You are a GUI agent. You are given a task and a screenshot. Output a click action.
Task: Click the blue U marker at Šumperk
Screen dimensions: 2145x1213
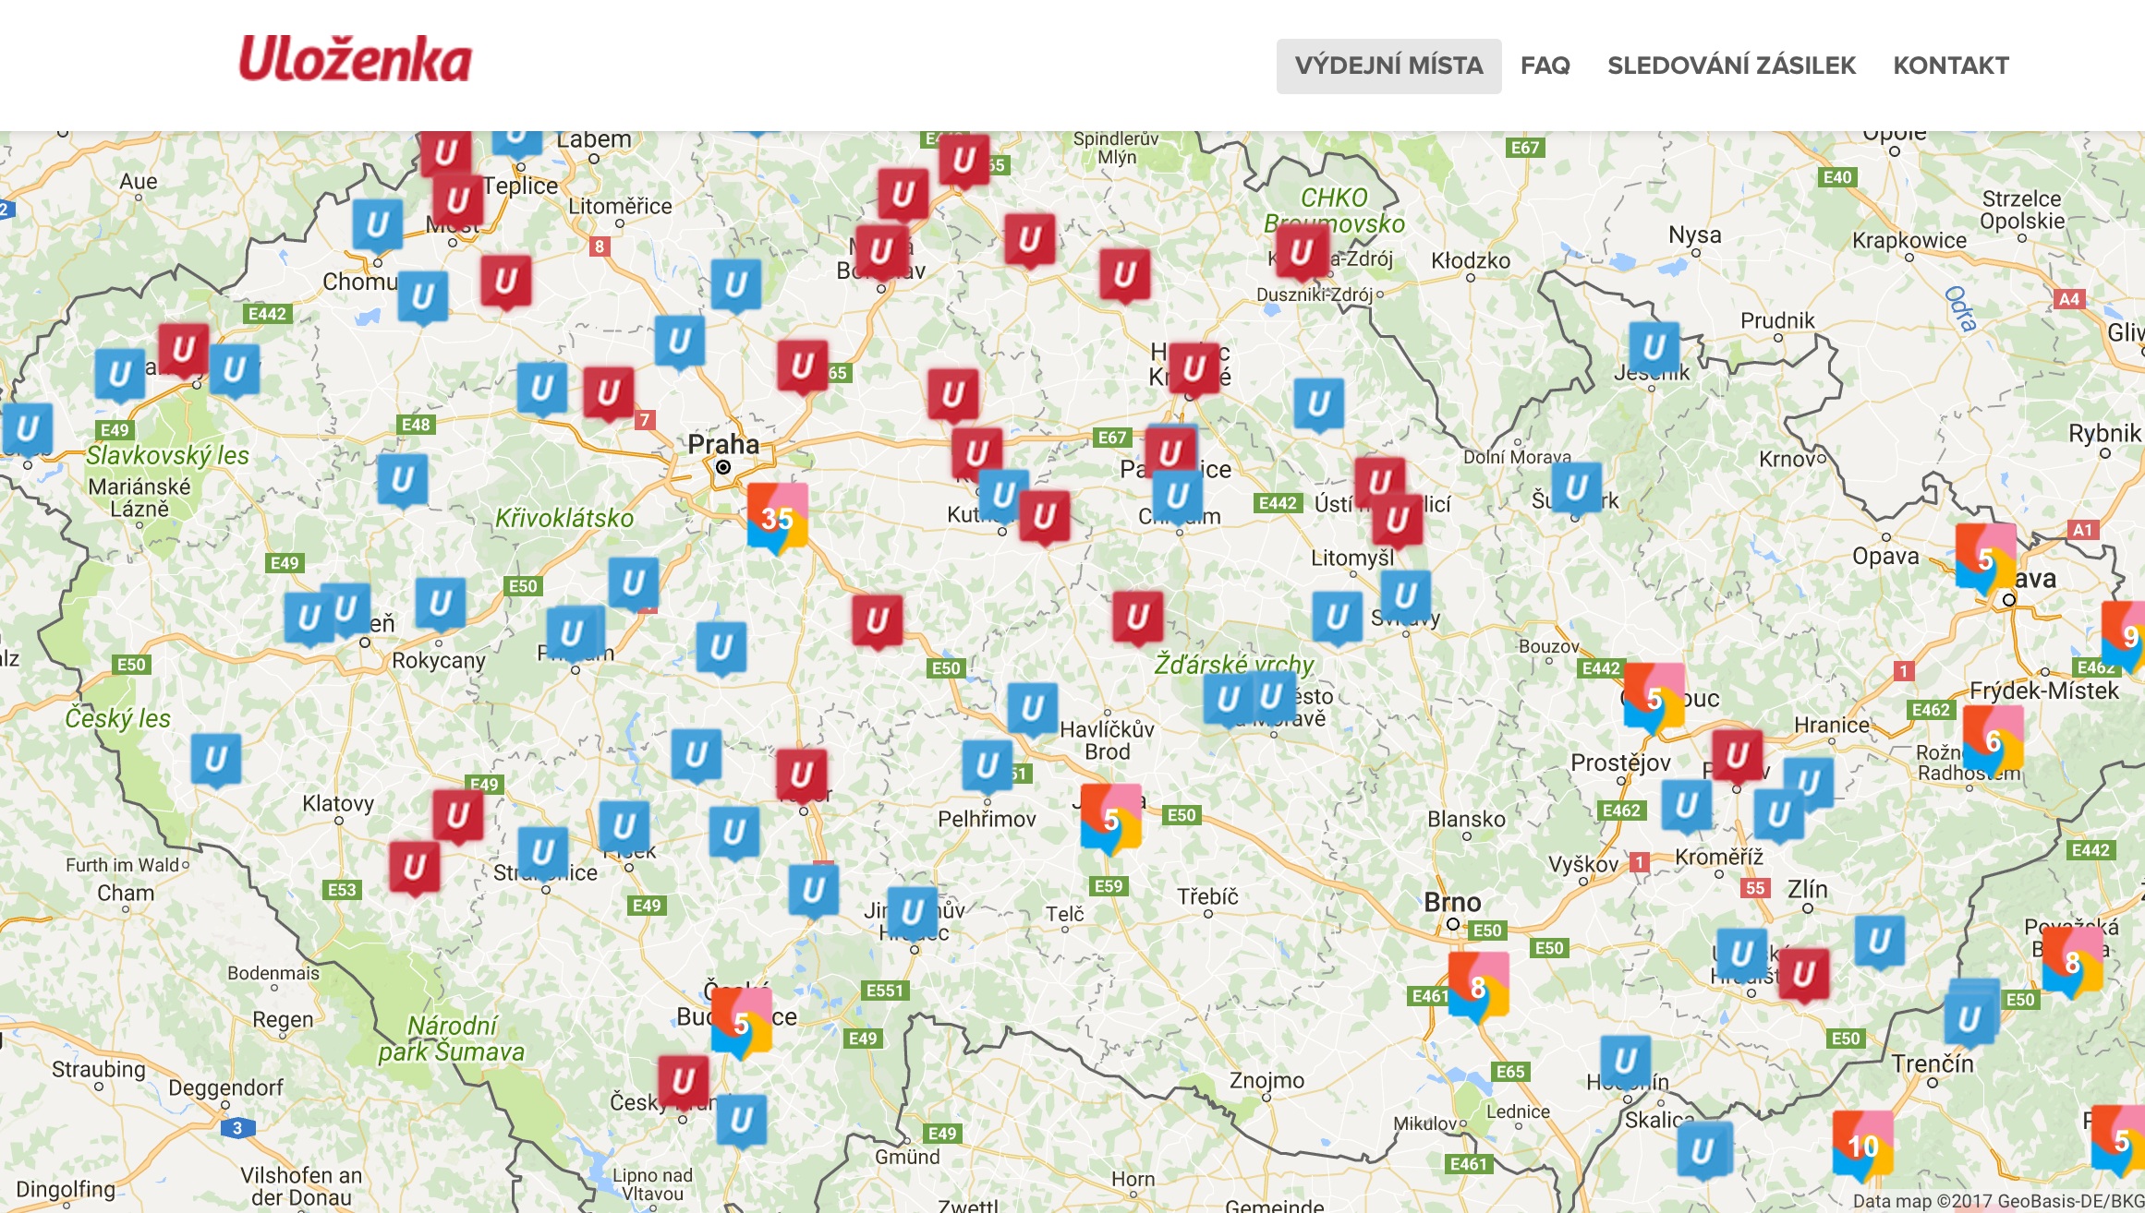1576,487
